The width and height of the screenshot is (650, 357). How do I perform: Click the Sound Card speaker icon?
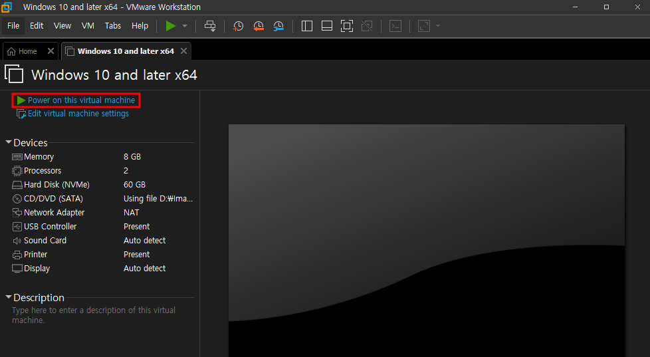17,241
